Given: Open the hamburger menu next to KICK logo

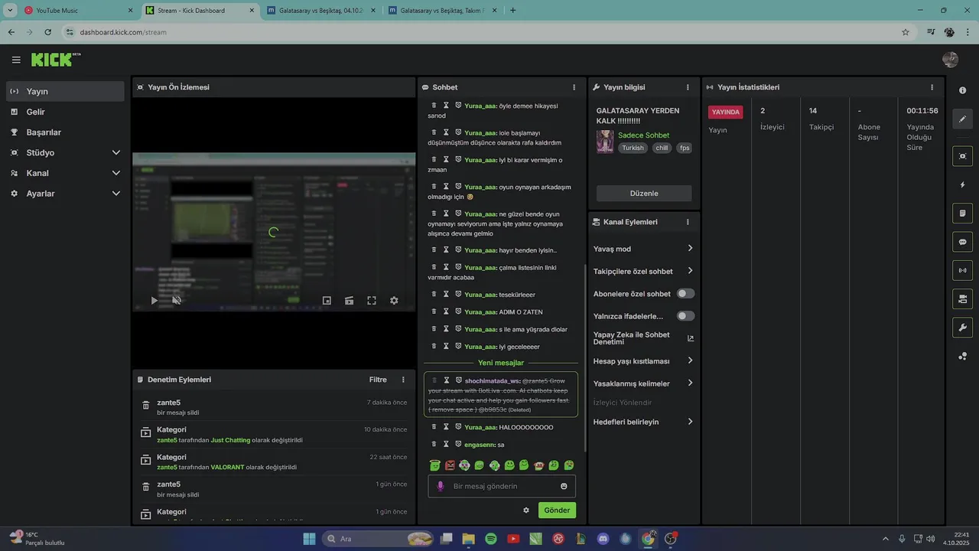Looking at the screenshot, I should [16, 60].
